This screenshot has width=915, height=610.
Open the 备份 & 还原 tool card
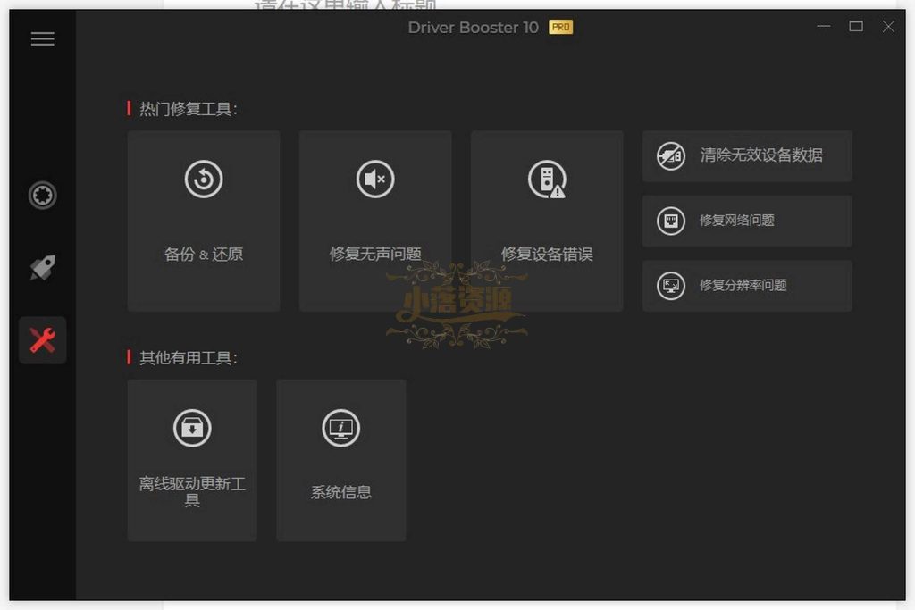click(x=204, y=221)
